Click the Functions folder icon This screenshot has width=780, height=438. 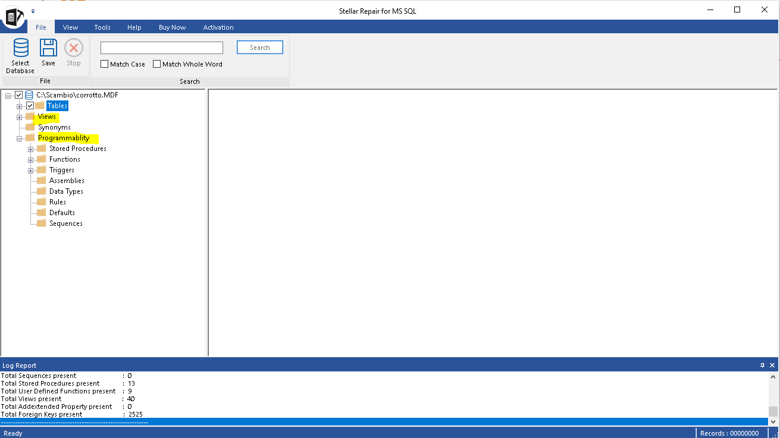tap(41, 159)
